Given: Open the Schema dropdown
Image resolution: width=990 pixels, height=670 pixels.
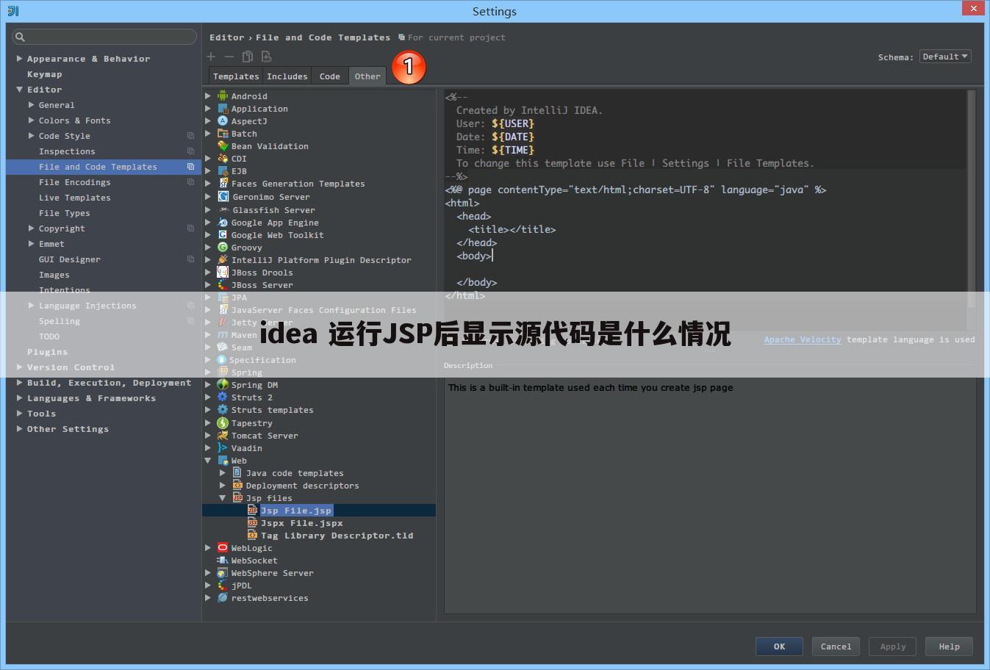Looking at the screenshot, I should (945, 57).
